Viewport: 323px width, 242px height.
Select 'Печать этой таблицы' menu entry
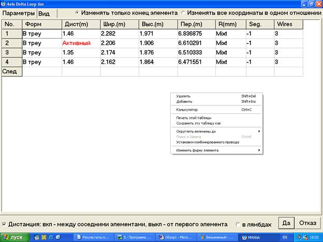coord(216,118)
